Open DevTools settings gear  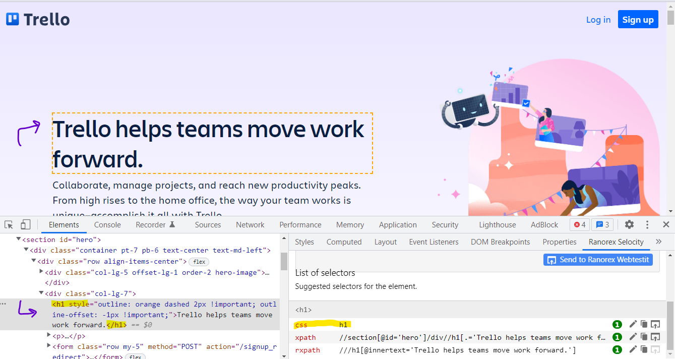click(629, 225)
